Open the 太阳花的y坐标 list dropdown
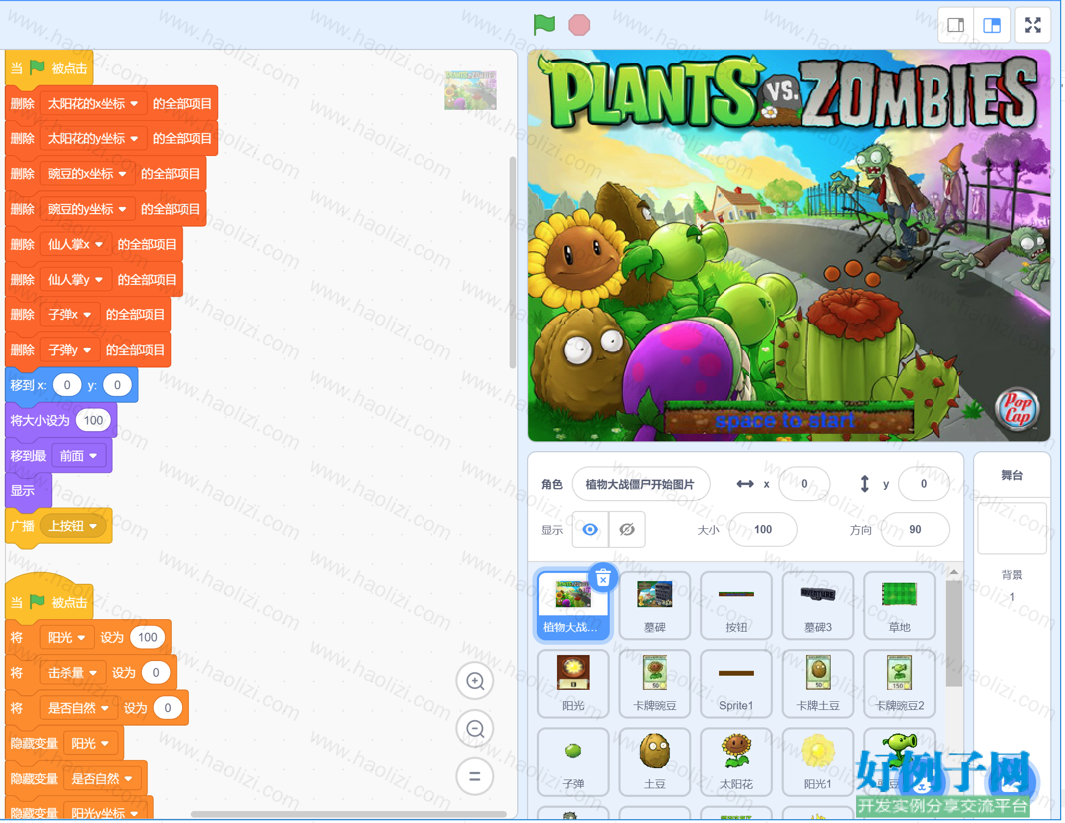1065x823 pixels. tap(94, 139)
